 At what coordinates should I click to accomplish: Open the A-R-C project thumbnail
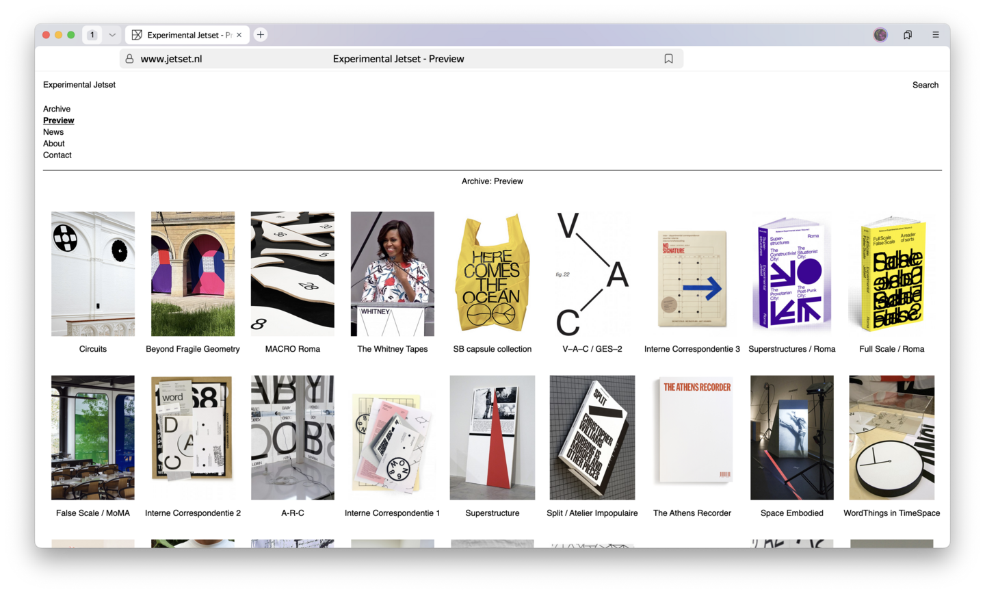(293, 437)
